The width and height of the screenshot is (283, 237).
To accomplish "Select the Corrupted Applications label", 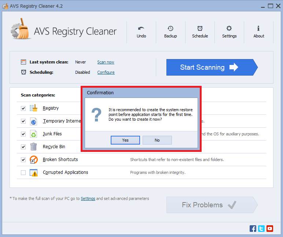I will (65, 172).
